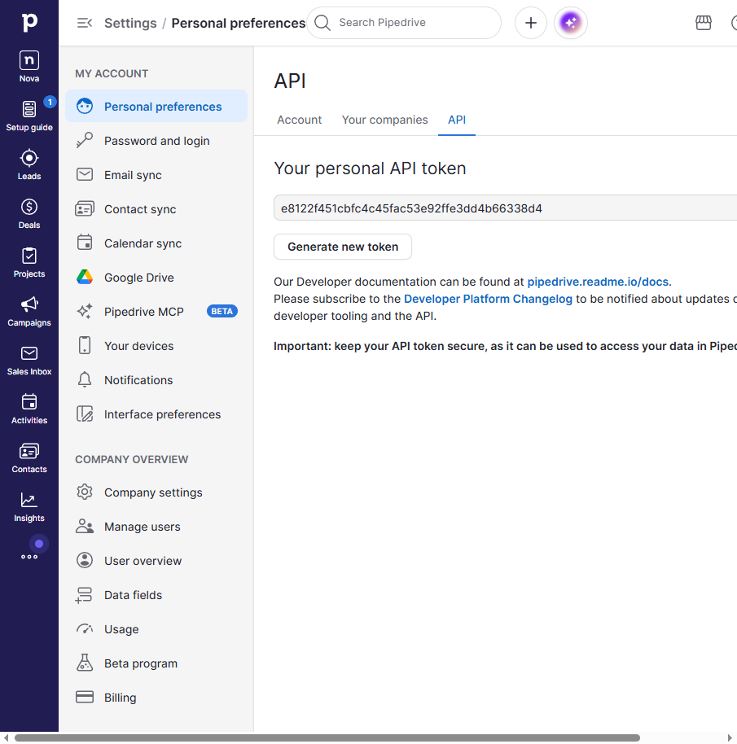Open the Marketplace icon in top bar
This screenshot has height=744, width=737.
click(704, 23)
